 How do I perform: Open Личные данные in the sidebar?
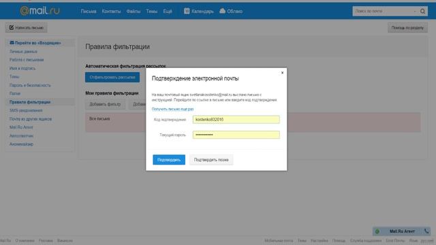tap(23, 52)
